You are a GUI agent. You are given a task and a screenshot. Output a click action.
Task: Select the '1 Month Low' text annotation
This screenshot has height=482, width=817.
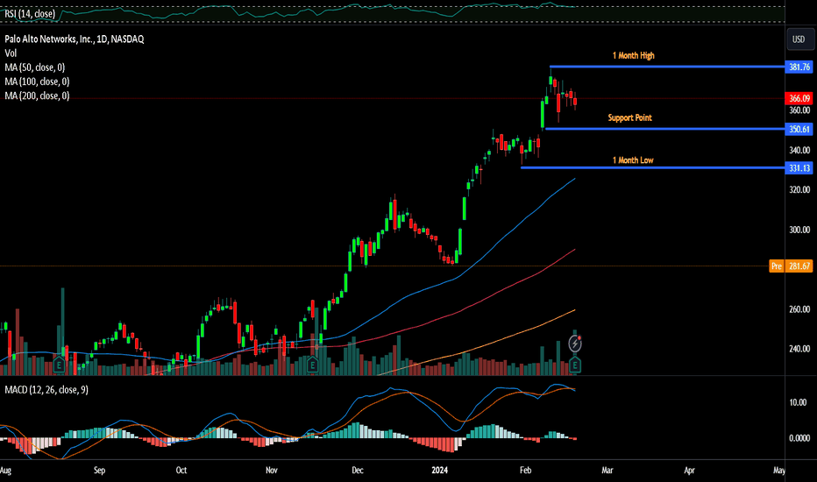click(x=633, y=160)
